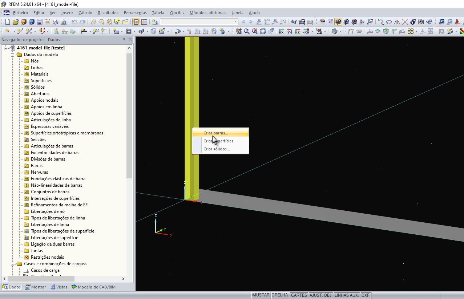Open dropdown arrow beside -X view button
Screen dimensions: 464x299
pos(312,31)
